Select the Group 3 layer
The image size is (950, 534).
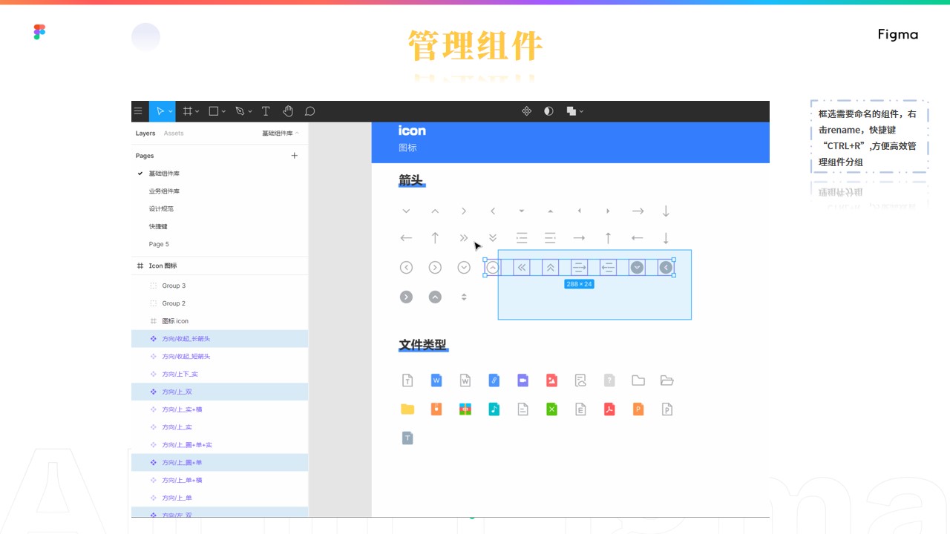(x=174, y=286)
